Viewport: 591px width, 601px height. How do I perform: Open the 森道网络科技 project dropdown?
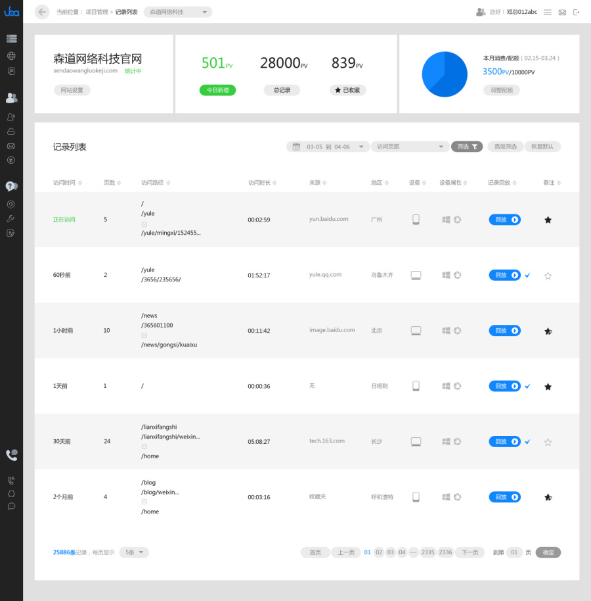(x=177, y=12)
